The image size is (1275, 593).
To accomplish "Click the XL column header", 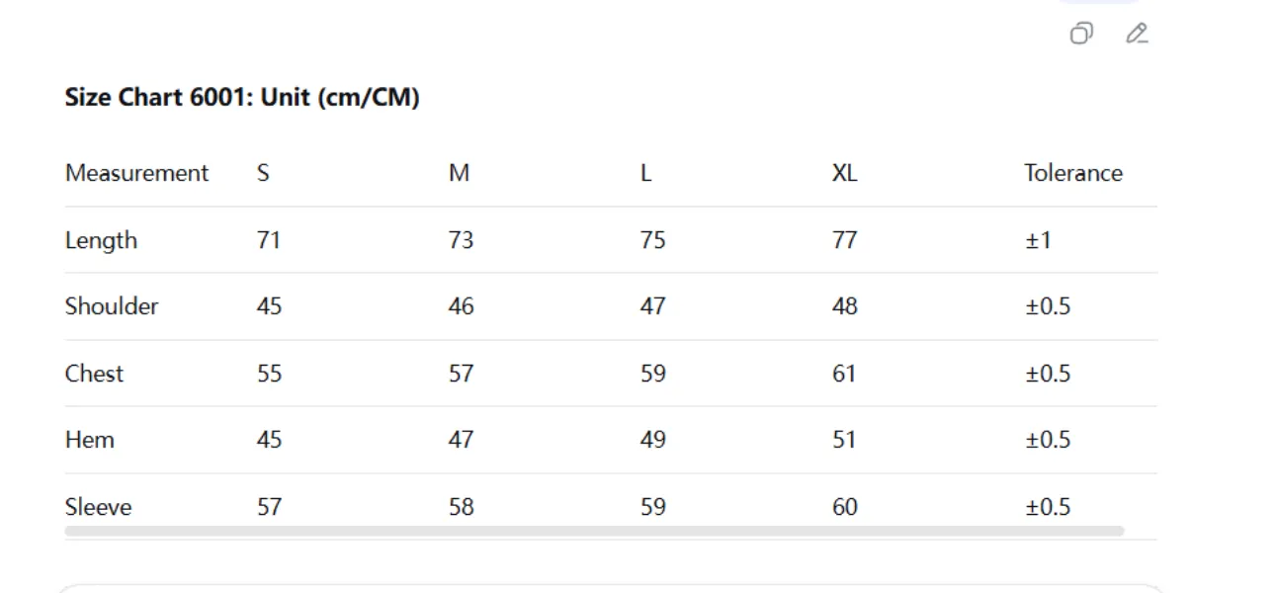I will [x=844, y=173].
